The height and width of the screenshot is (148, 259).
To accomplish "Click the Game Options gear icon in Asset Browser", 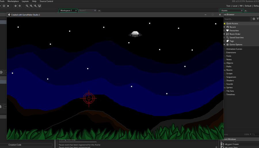I will point(227,44).
